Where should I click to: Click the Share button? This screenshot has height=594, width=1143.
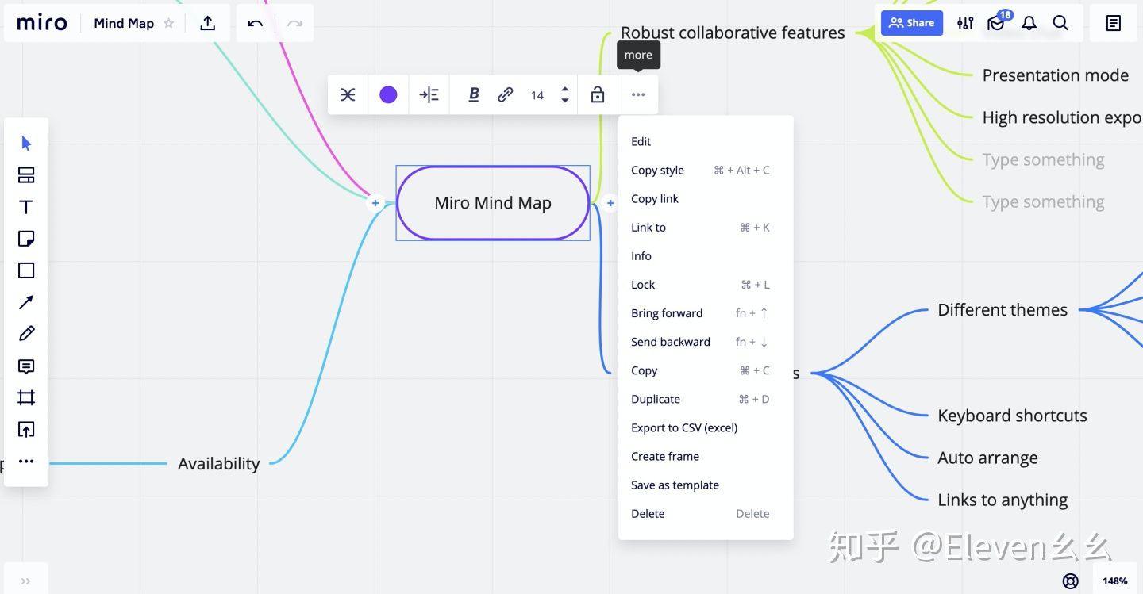tap(912, 23)
